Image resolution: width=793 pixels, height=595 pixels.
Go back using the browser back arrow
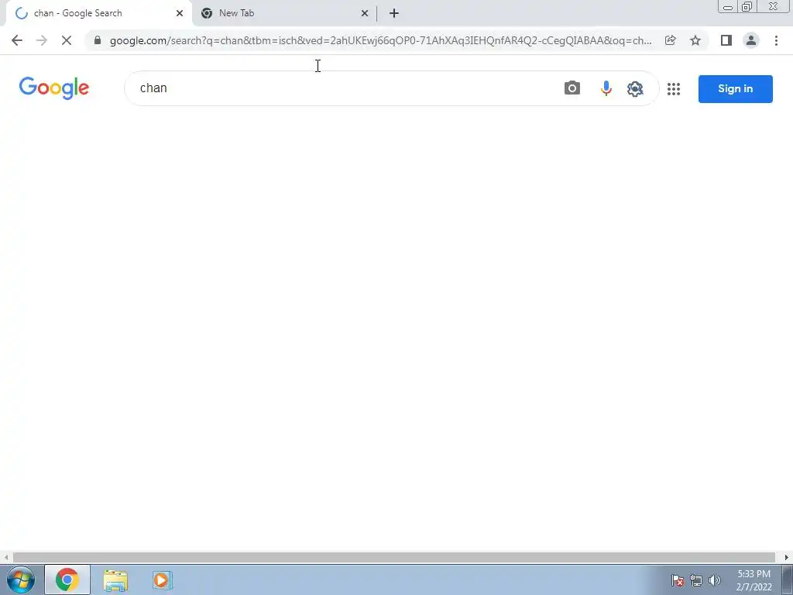point(17,40)
